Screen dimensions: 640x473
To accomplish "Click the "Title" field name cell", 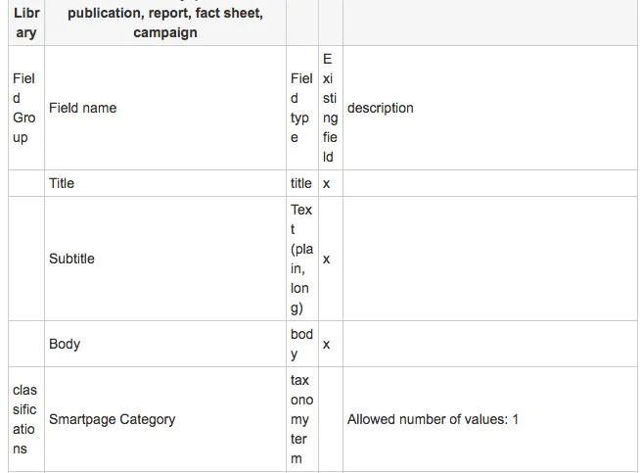I will click(62, 183).
